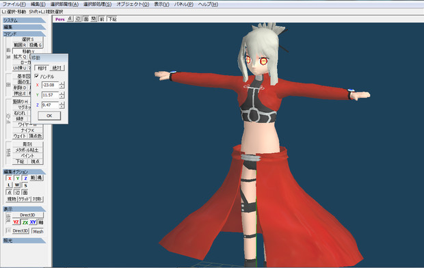Switch to 相対 tab in 移動 dialog
The height and width of the screenshot is (268, 424).
pos(42,68)
